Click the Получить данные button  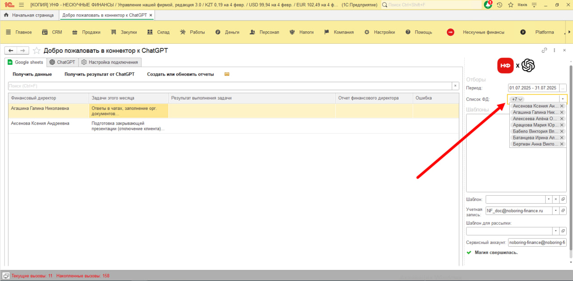(x=32, y=74)
